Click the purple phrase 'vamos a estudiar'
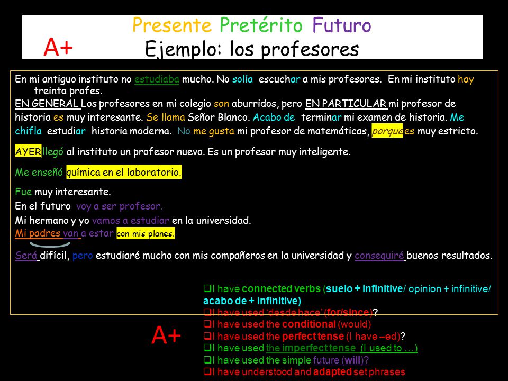The image size is (508, 381). (x=131, y=220)
